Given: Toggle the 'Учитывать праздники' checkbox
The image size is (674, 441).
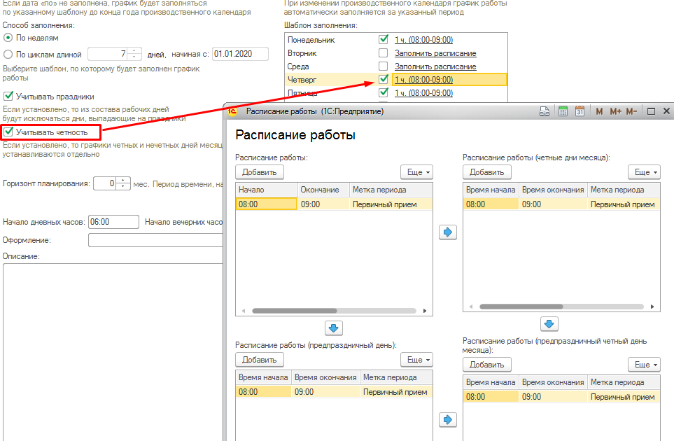Looking at the screenshot, I should (x=8, y=96).
